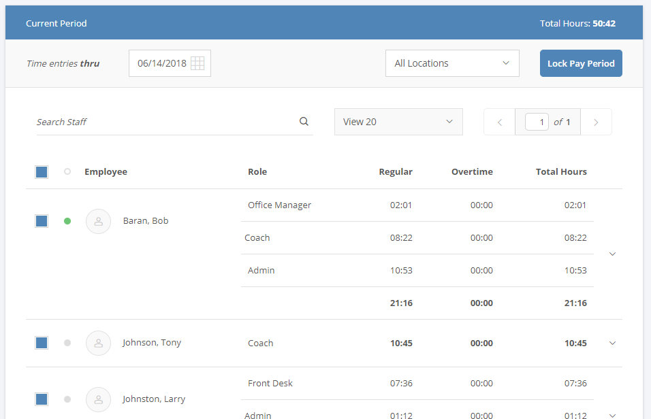Expand Baran, Bob row chevron
The width and height of the screenshot is (651, 419).
(612, 254)
